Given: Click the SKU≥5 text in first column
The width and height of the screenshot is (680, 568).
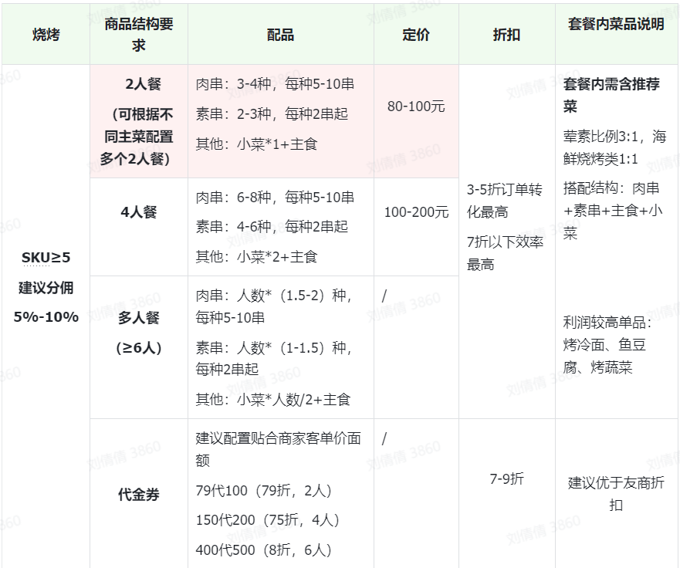Looking at the screenshot, I should click(x=46, y=258).
